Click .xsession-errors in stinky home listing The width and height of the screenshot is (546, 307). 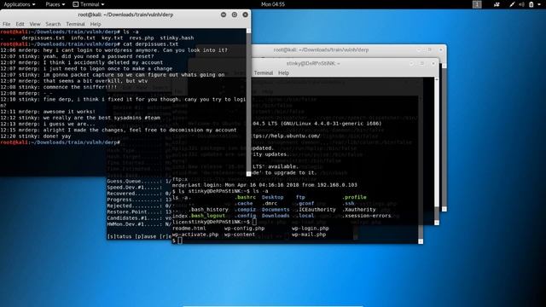click(367, 216)
